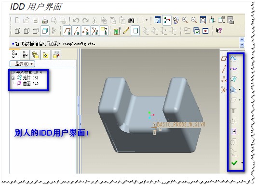Repaint the screen with the redraw icon
Screen dimensions: 259x188
point(158,20)
